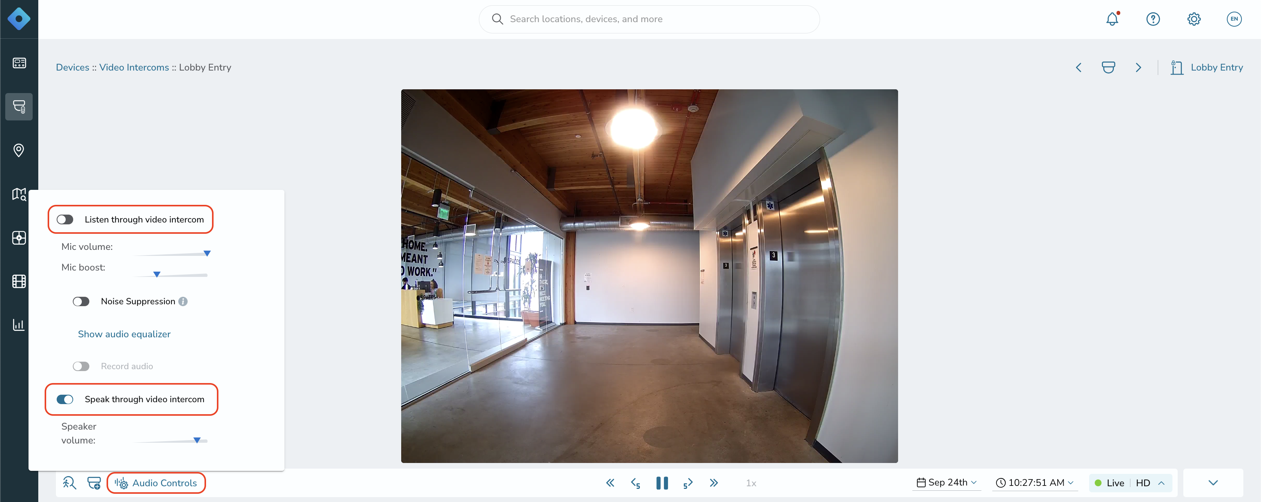
Task: Disable Speak through video intercom toggle
Action: pyautogui.click(x=65, y=399)
